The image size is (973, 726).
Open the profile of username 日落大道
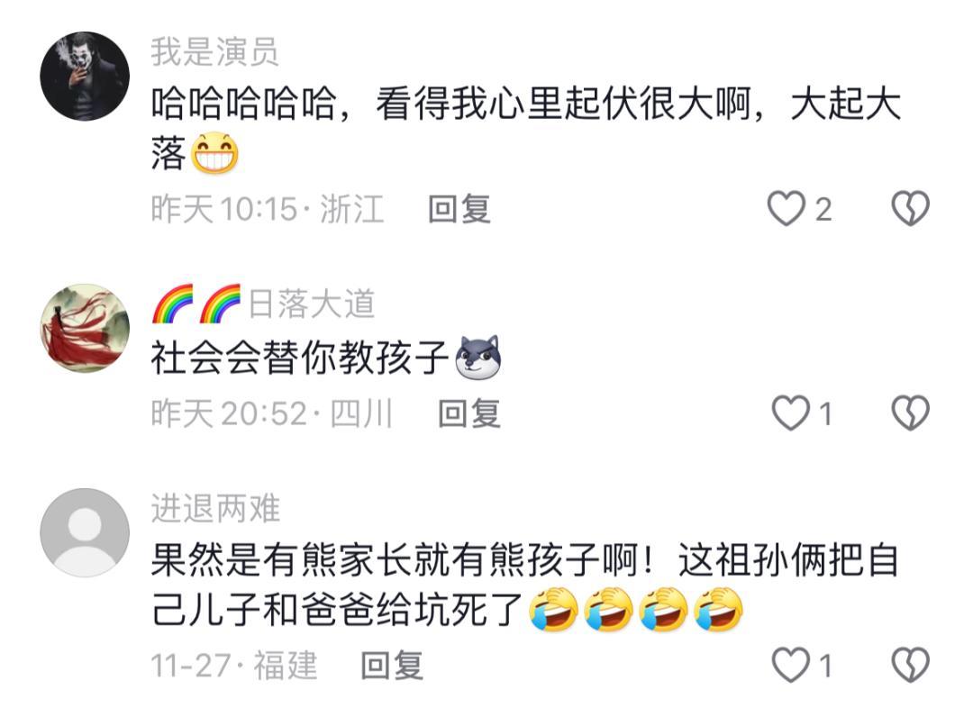pos(312,304)
